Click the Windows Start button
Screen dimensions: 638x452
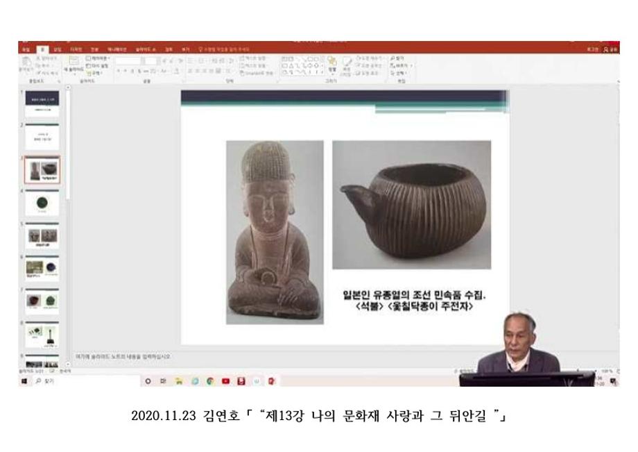(x=22, y=381)
